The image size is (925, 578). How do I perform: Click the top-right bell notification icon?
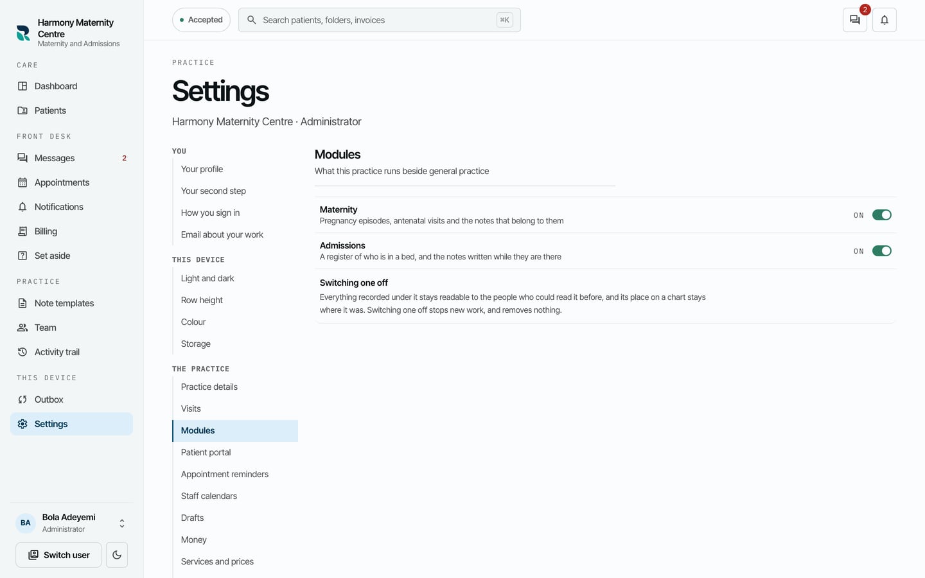(885, 20)
